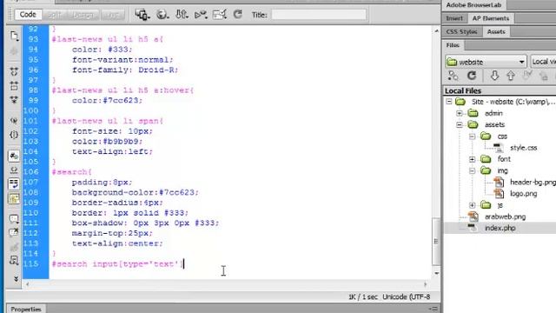
Task: Toggle Line Numbers in coding toolbar
Action: tap(14, 156)
